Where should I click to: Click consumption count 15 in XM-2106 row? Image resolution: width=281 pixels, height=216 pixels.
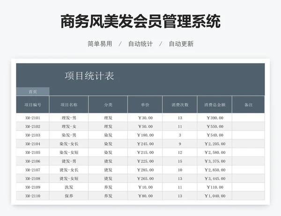point(180,161)
